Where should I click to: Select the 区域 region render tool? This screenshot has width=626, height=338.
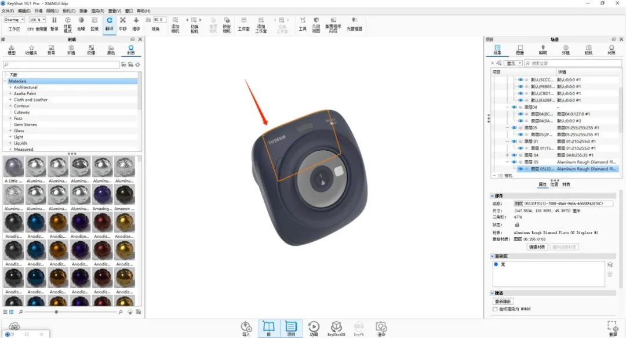click(x=94, y=24)
